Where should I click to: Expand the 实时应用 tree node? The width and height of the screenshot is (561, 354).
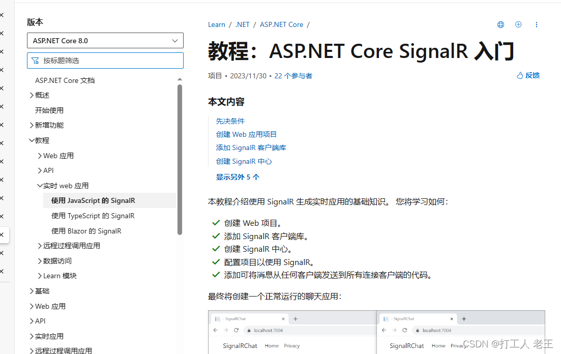pos(32,336)
